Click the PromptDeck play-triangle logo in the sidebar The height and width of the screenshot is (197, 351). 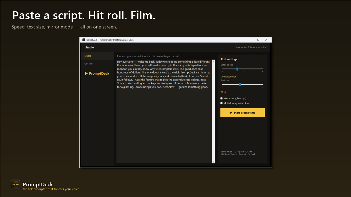pos(97,74)
